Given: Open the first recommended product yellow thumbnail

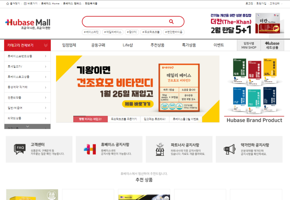Looking at the screenshot, I should pos(32,194).
